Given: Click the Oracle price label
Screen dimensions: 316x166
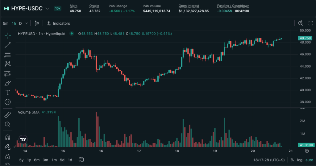Looking at the screenshot, I should click(94, 6).
